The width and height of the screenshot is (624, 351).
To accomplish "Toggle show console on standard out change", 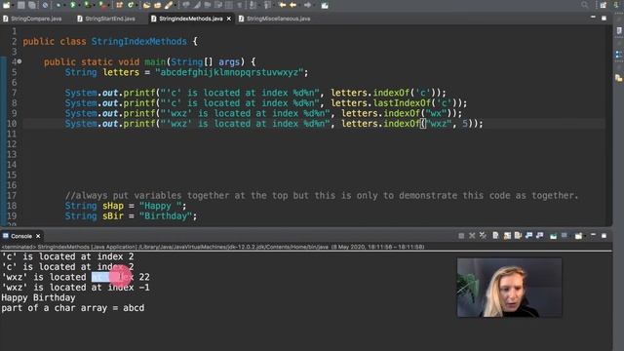I will point(528,236).
